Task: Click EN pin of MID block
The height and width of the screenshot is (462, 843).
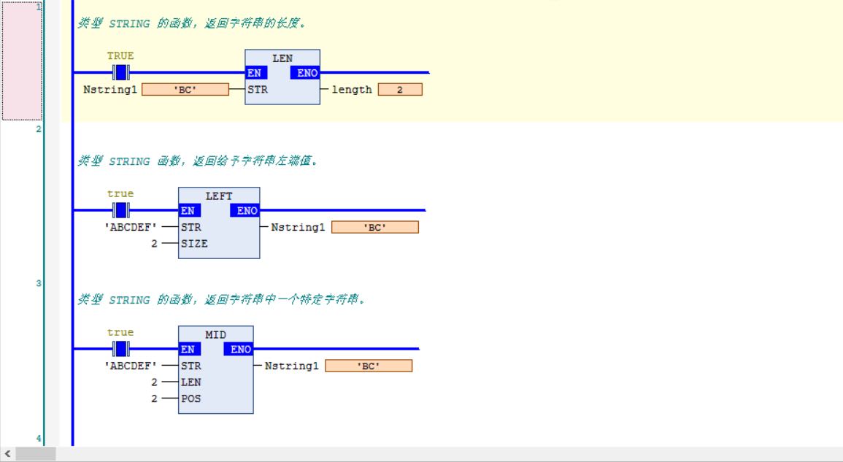Action: point(189,349)
